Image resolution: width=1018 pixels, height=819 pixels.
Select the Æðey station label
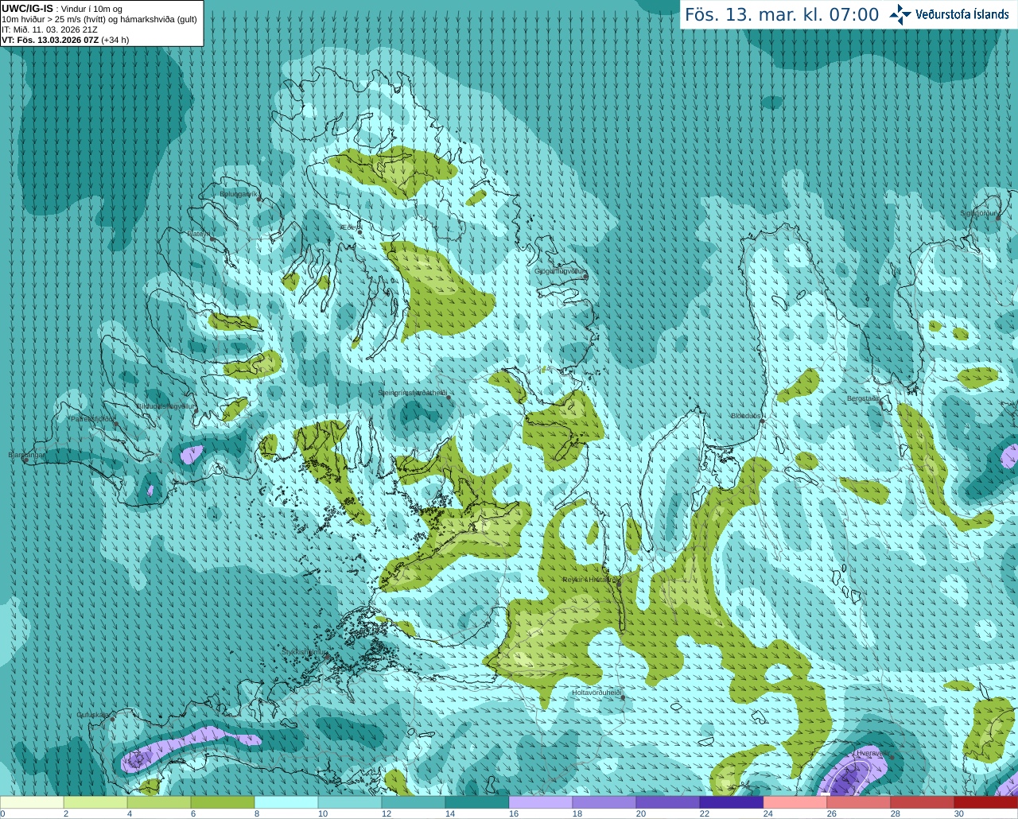pyautogui.click(x=349, y=227)
